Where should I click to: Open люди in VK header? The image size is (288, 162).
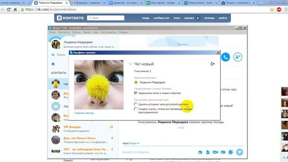[146, 18]
